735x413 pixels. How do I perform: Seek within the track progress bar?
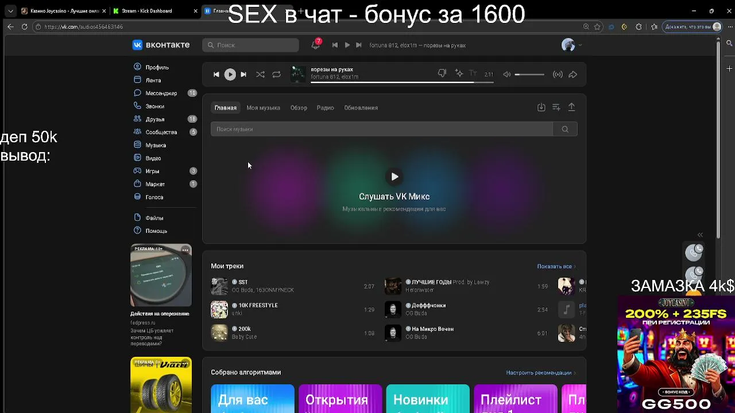tap(402, 82)
